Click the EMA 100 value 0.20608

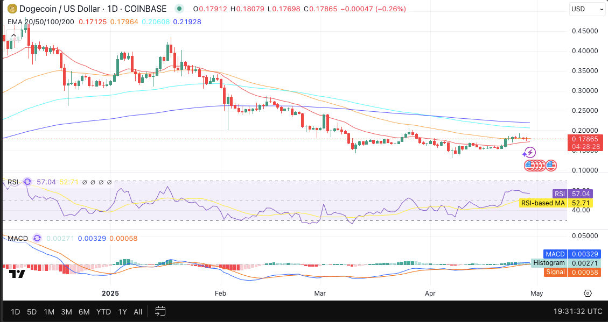tap(156, 22)
